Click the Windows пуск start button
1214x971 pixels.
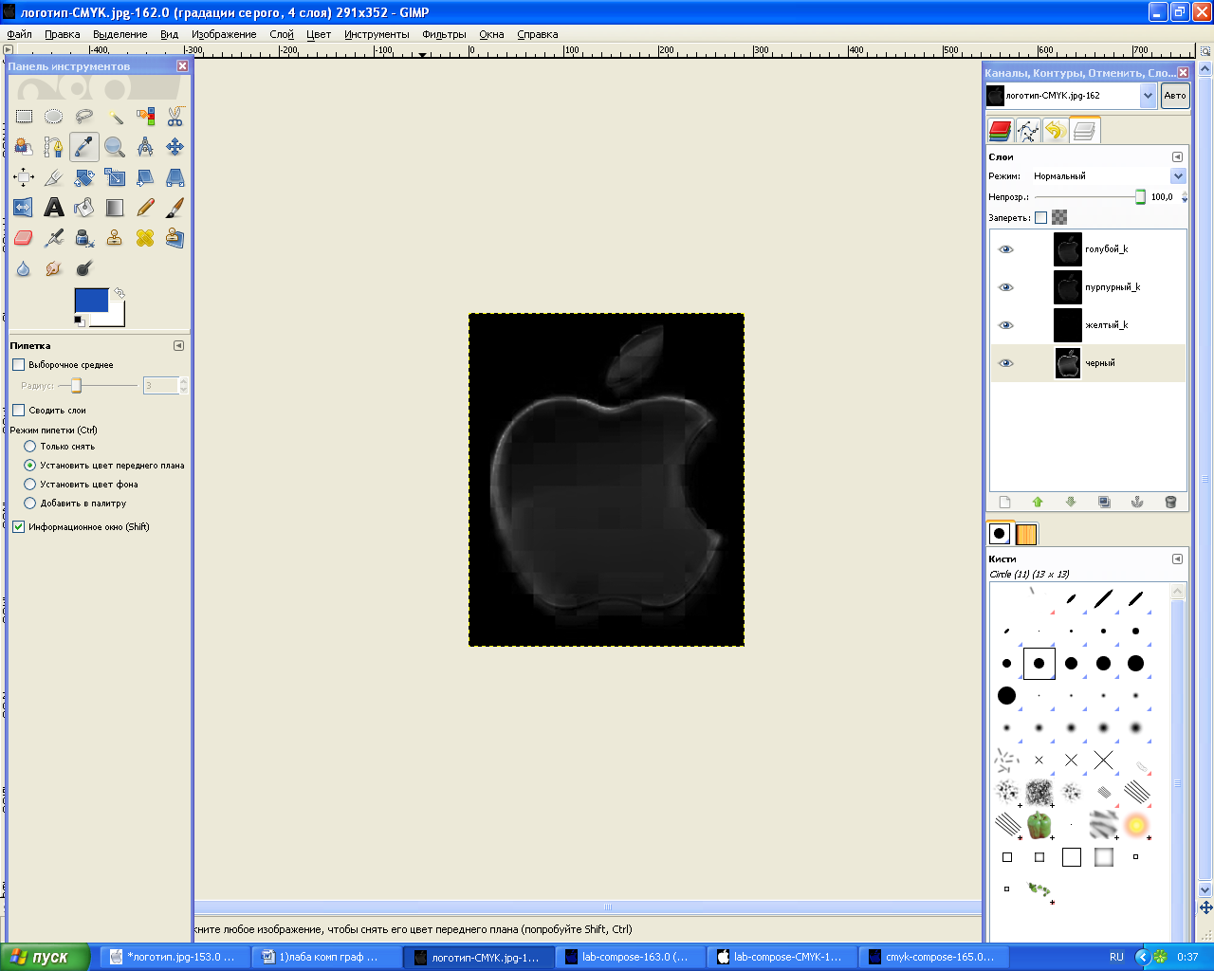coord(45,957)
